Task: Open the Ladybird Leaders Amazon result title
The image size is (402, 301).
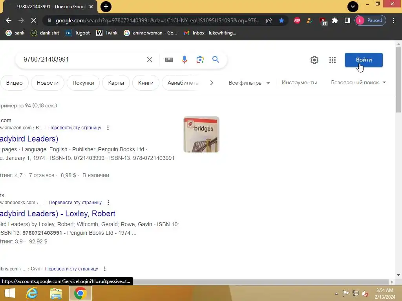Action: click(29, 139)
